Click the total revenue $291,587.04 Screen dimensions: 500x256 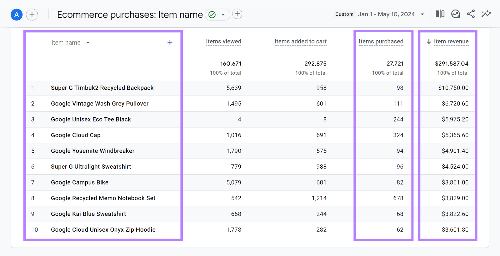pyautogui.click(x=452, y=64)
